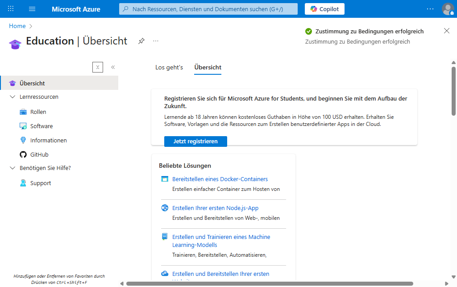This screenshot has width=457, height=287.
Task: Open the more options ellipsis in header
Action: click(x=430, y=9)
